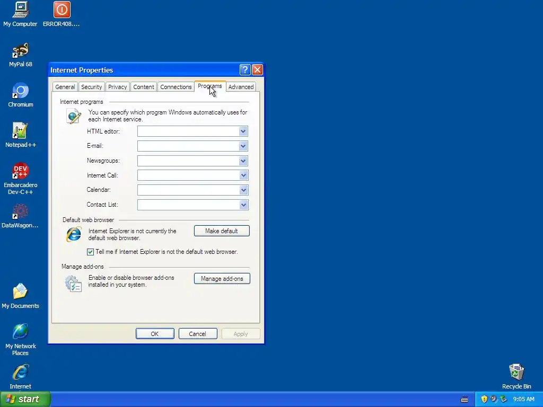Switch to the Advanced tab
This screenshot has width=543, height=407.
(241, 87)
